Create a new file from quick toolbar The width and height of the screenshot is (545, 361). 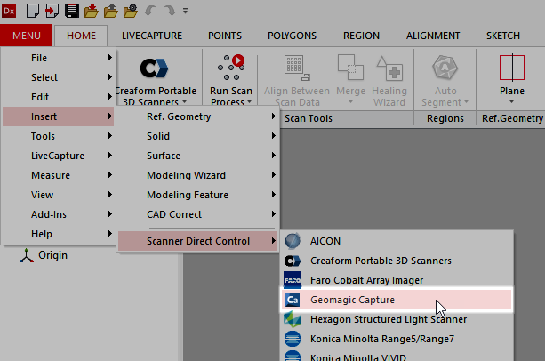point(33,11)
